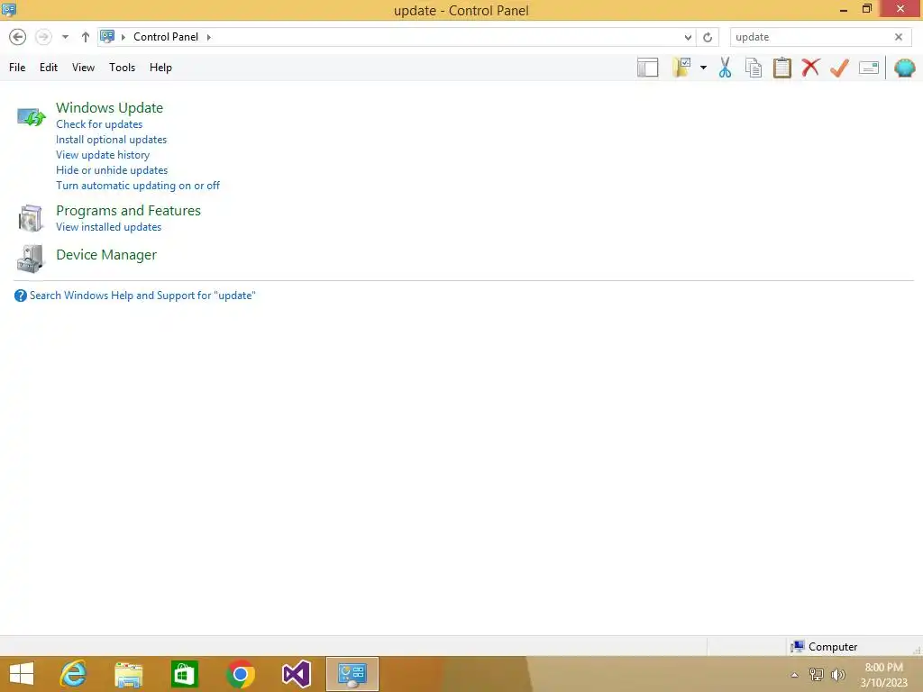
Task: Open File Explorer from taskbar
Action: [128, 674]
